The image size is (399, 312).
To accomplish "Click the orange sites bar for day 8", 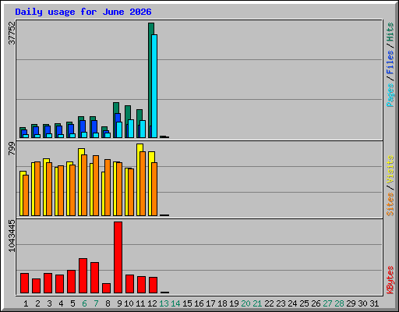I will click(x=108, y=187).
